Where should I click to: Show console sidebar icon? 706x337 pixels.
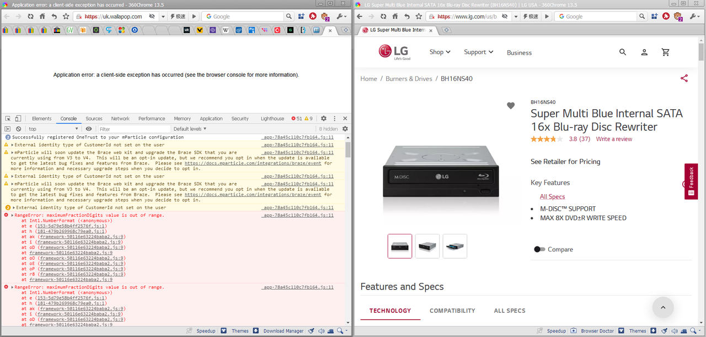click(x=8, y=129)
